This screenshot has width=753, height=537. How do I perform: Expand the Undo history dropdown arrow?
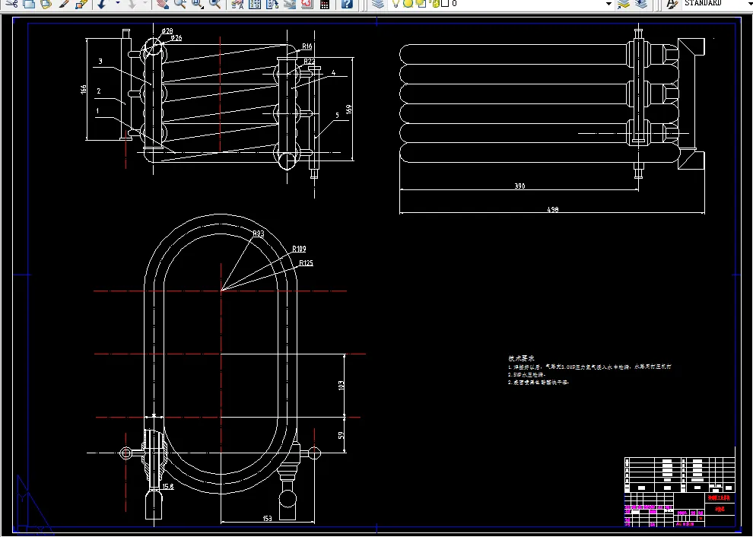(118, 3)
